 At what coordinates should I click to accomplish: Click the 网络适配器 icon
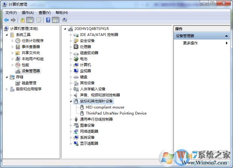[76, 131]
